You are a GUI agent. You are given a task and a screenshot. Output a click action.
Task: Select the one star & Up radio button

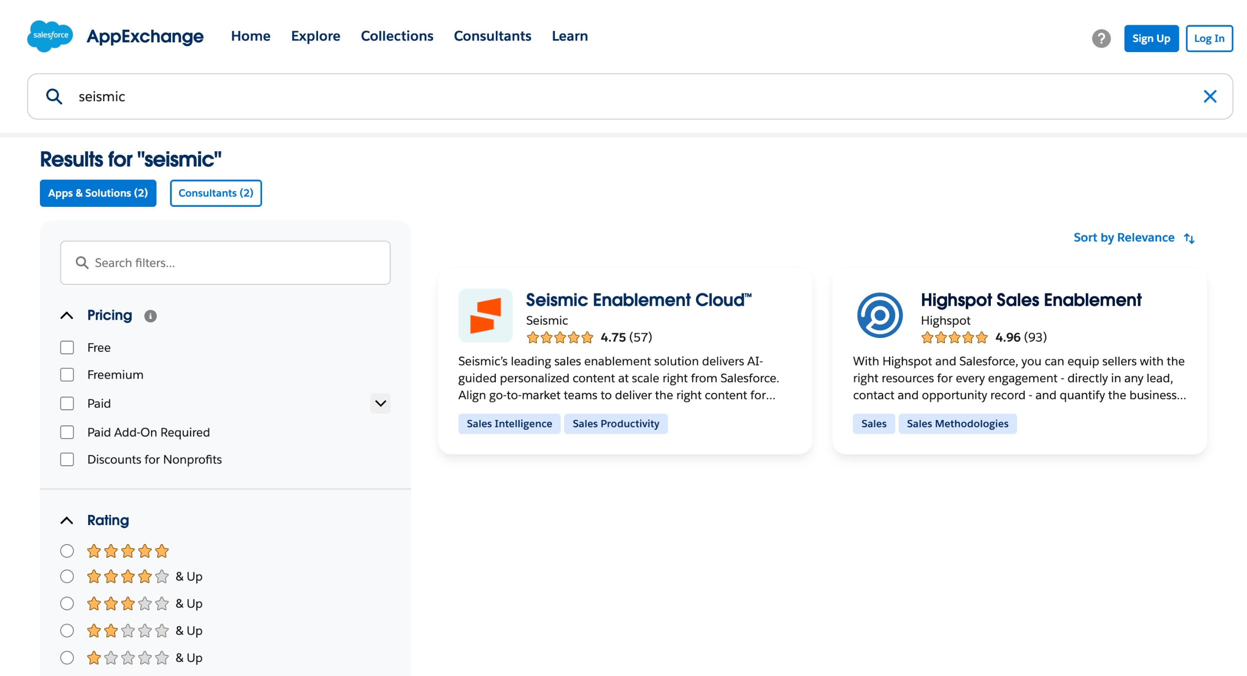[x=67, y=658]
